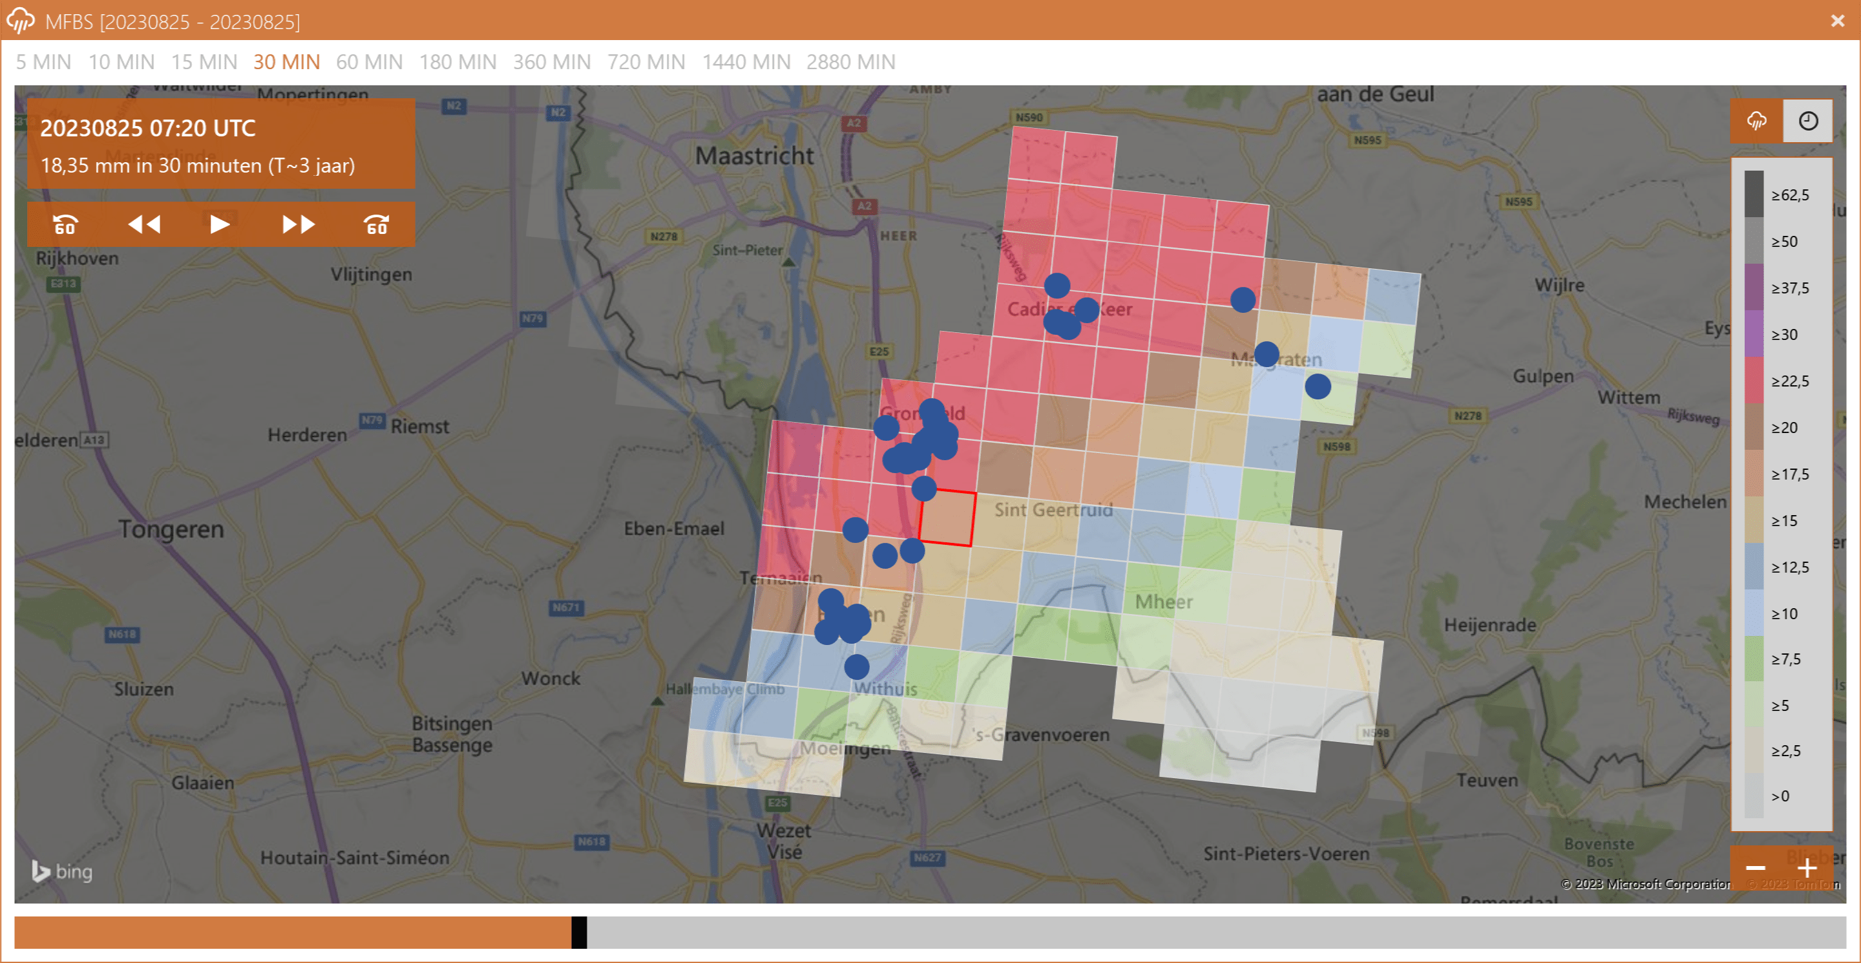The image size is (1861, 963).
Task: Open the Bing logo link
Action: pos(62,871)
